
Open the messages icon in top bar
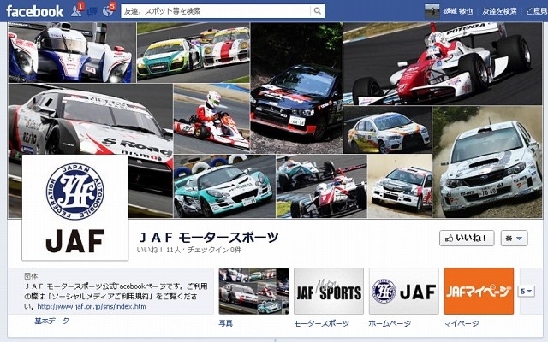[92, 11]
